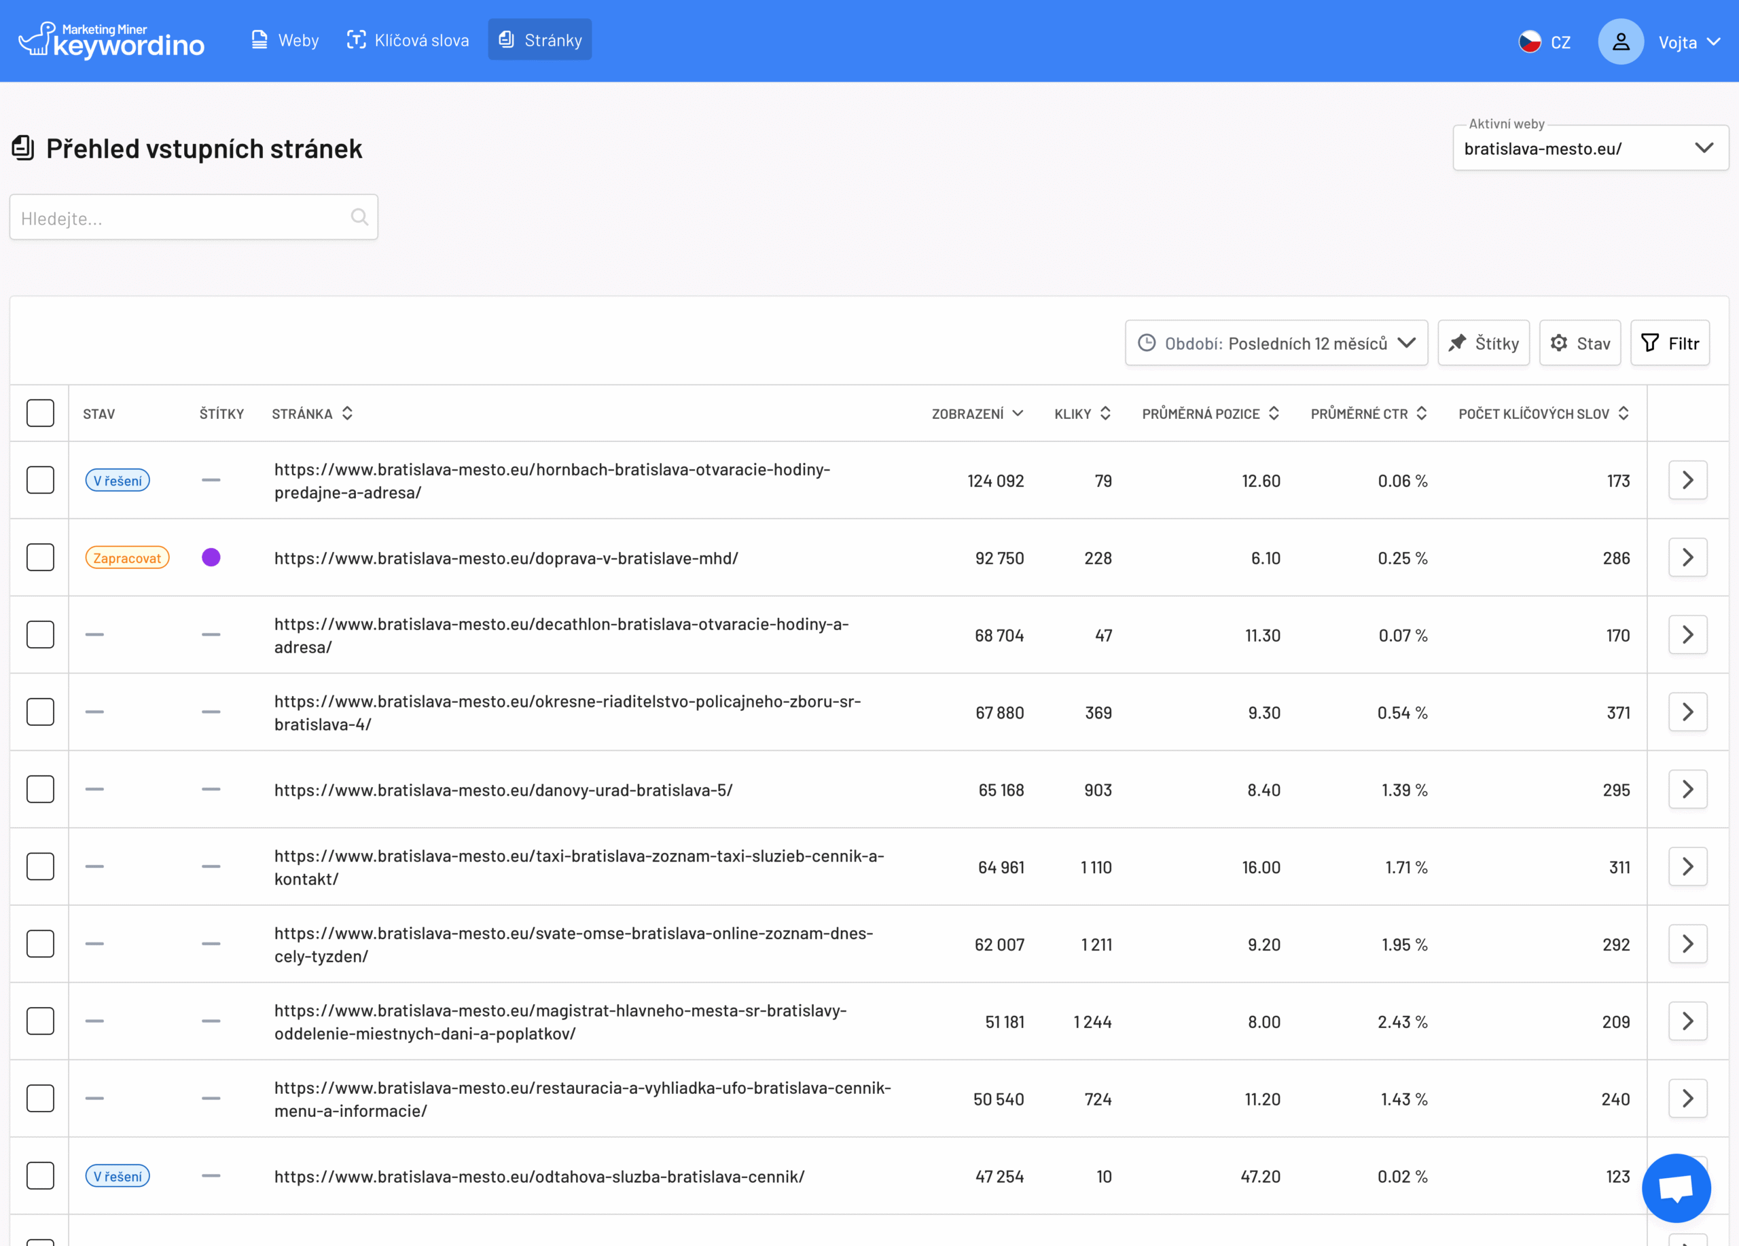1739x1246 pixels.
Task: Click the purple tag color dot
Action: coord(211,558)
